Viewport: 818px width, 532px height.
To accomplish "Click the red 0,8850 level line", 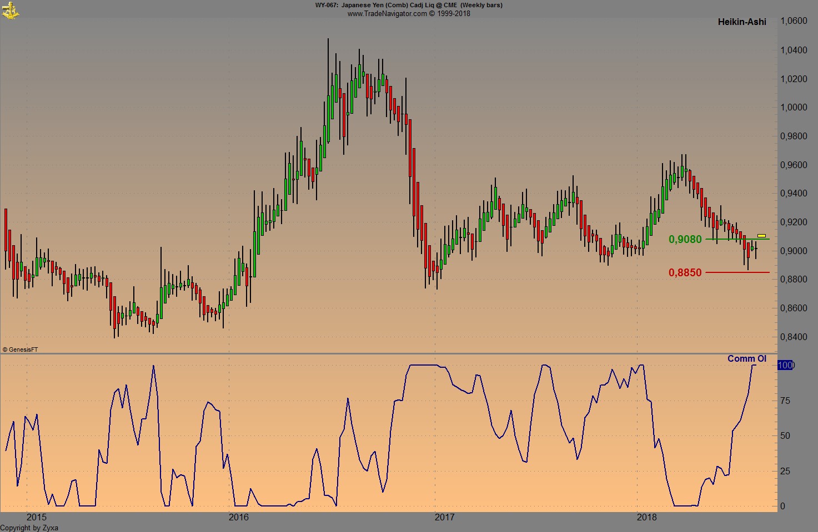I will [x=737, y=272].
